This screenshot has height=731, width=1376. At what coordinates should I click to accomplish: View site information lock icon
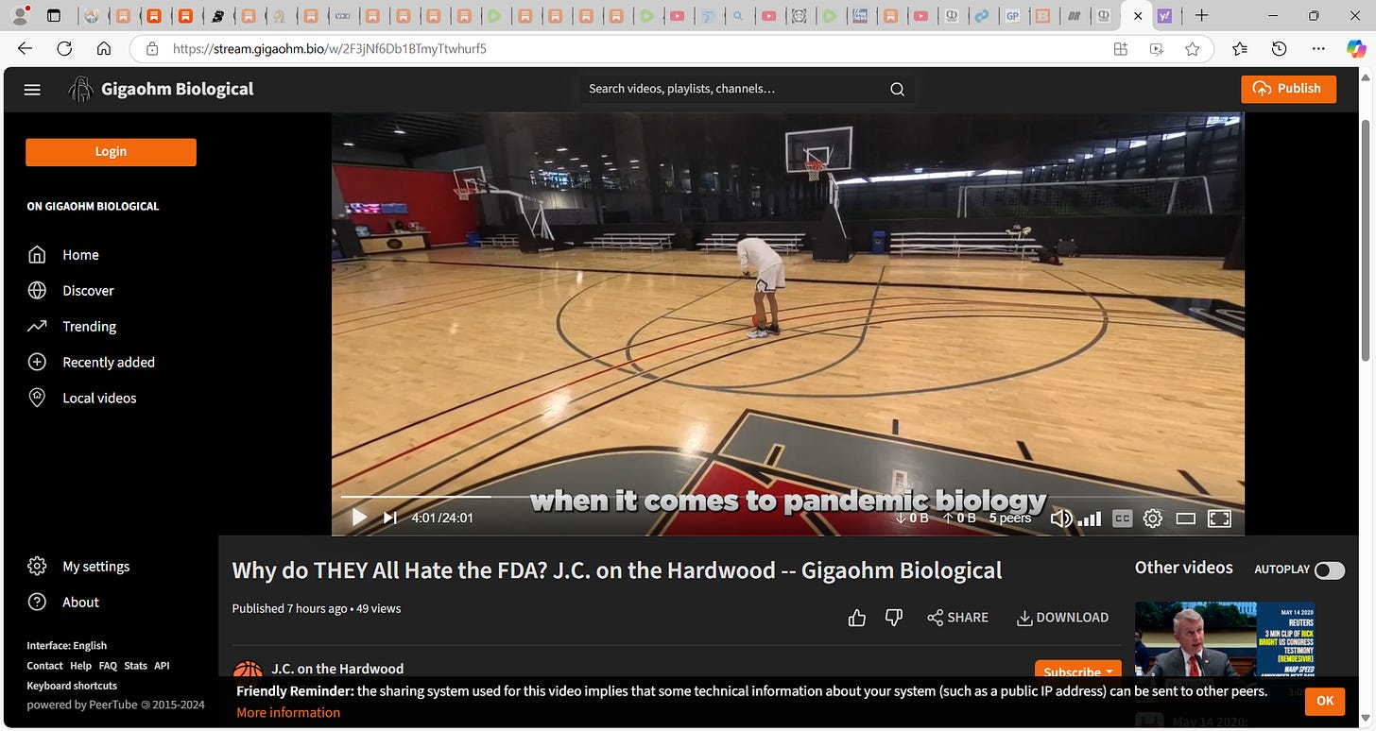click(x=150, y=49)
